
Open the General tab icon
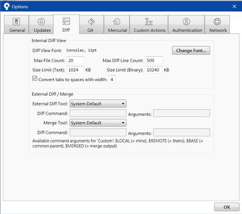(16, 22)
